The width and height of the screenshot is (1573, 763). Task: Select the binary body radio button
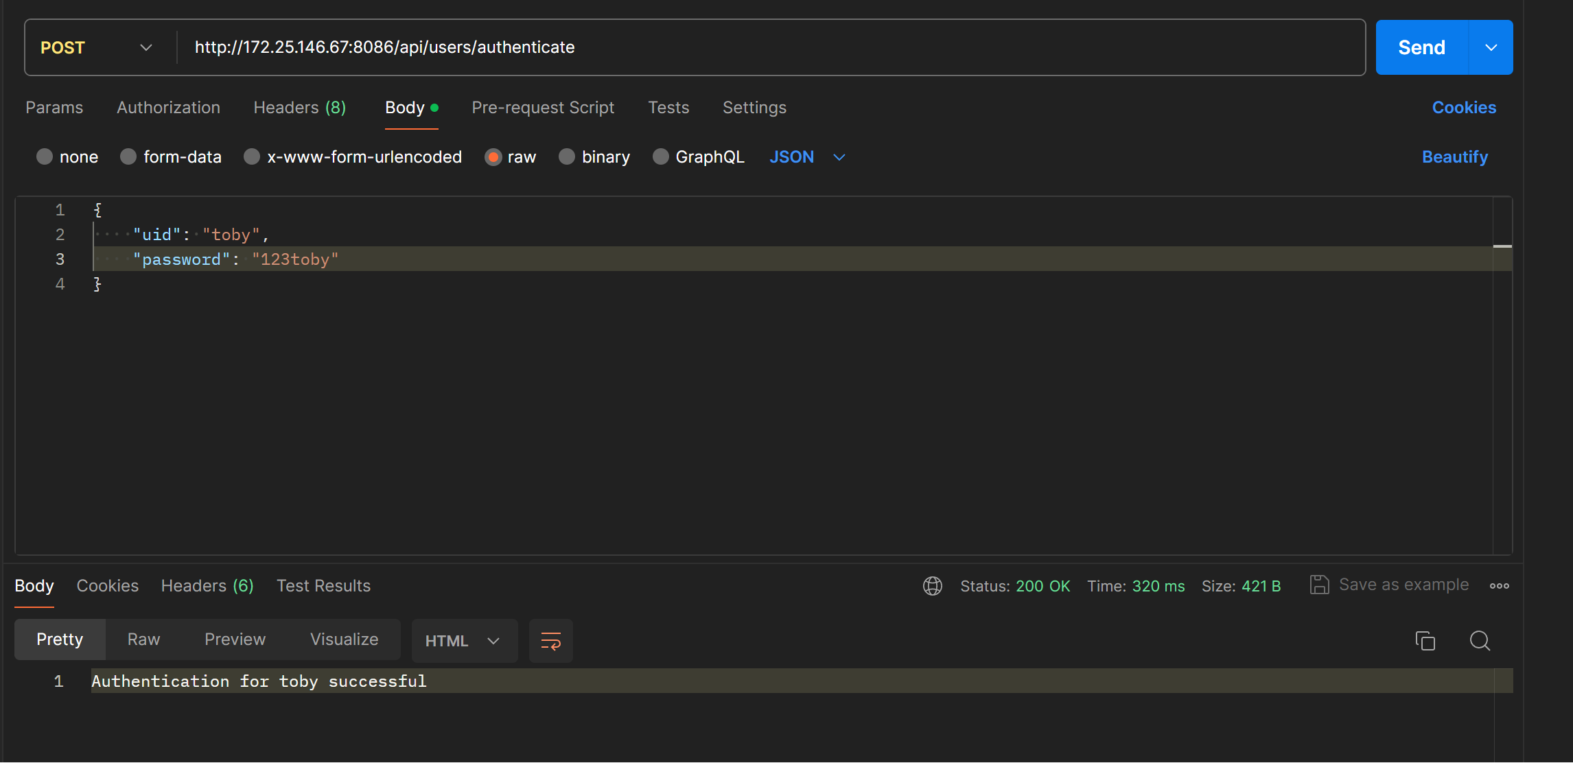567,157
